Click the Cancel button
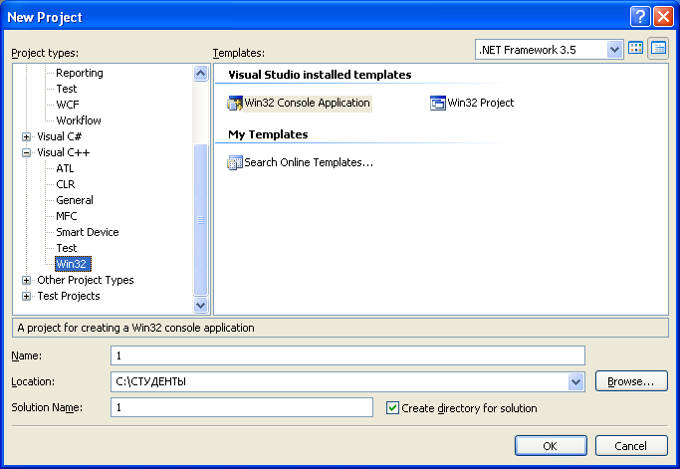The height and width of the screenshot is (469, 680). pyautogui.click(x=631, y=445)
